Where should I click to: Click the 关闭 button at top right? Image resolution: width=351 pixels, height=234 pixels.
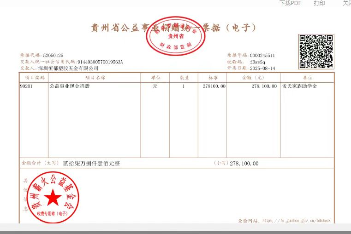tap(346, 3)
